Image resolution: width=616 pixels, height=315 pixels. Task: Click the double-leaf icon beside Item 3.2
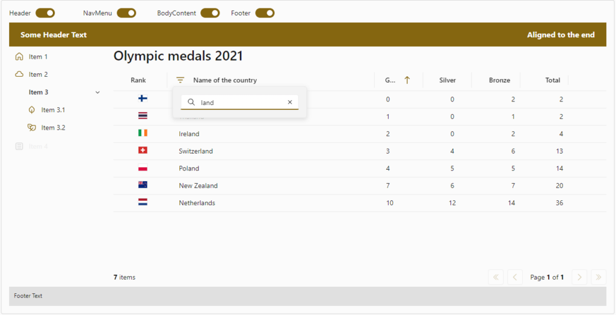pyautogui.click(x=32, y=128)
